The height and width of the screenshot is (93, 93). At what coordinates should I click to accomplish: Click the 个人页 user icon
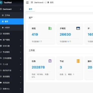[1, 64]
